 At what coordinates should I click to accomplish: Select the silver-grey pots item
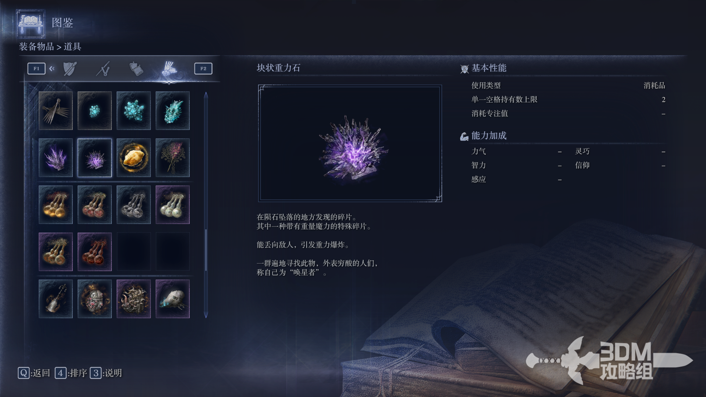[133, 205]
